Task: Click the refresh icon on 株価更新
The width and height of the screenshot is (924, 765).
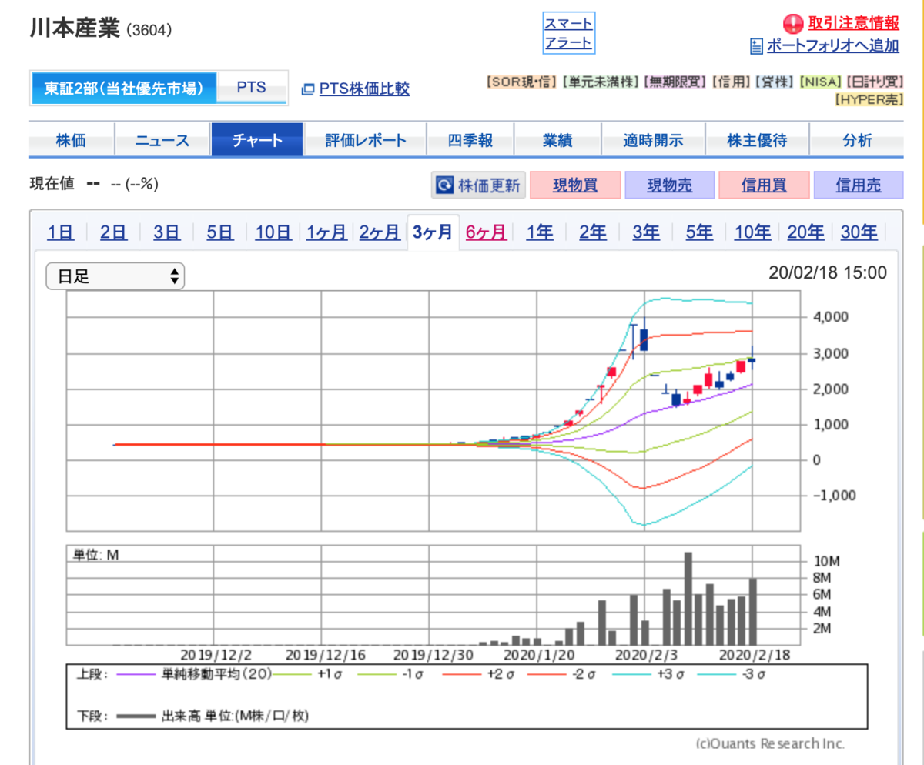Action: (x=444, y=185)
